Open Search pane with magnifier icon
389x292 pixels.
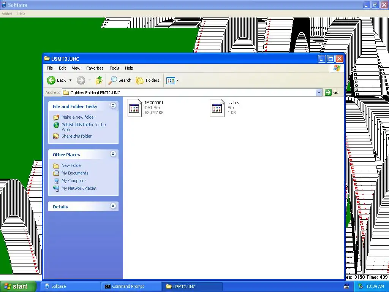click(112, 80)
